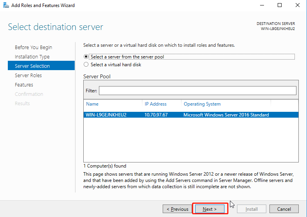Select a server from the server pool
This screenshot has width=307, height=217.
(x=86, y=56)
